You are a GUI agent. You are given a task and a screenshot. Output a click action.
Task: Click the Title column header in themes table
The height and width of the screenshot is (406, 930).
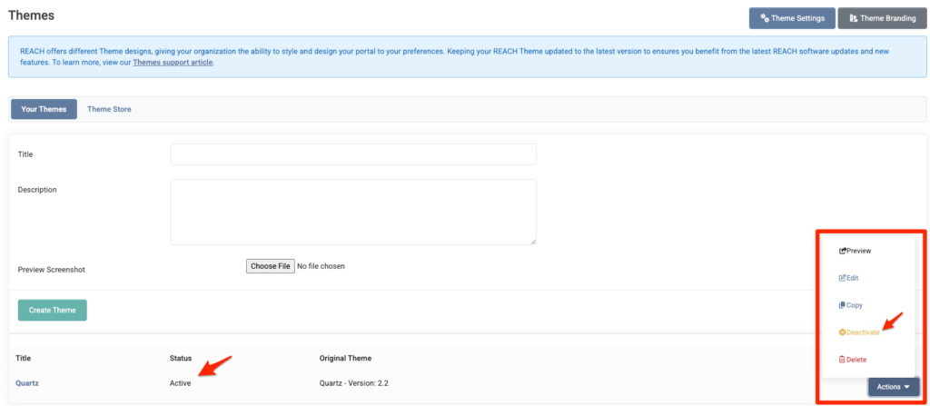23,358
